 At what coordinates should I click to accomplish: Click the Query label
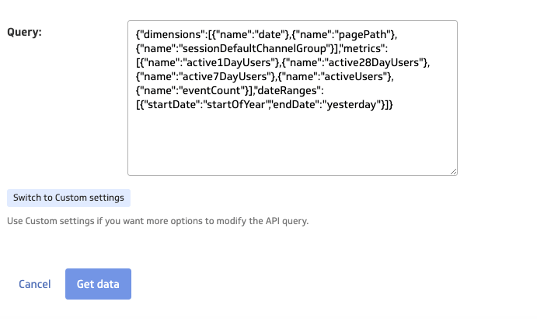24,32
